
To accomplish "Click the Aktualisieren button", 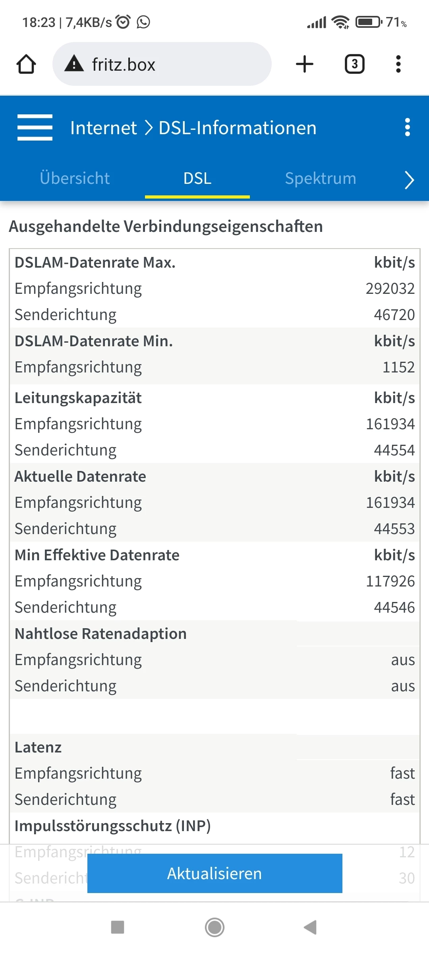I will [x=214, y=873].
